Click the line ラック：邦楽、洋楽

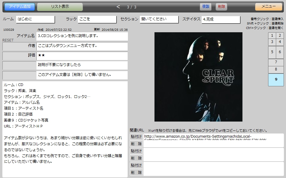[20, 91]
